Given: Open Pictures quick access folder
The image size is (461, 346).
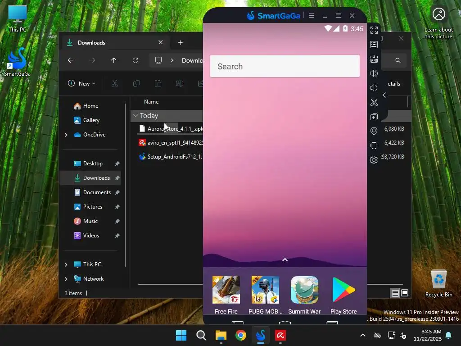Looking at the screenshot, I should point(93,206).
